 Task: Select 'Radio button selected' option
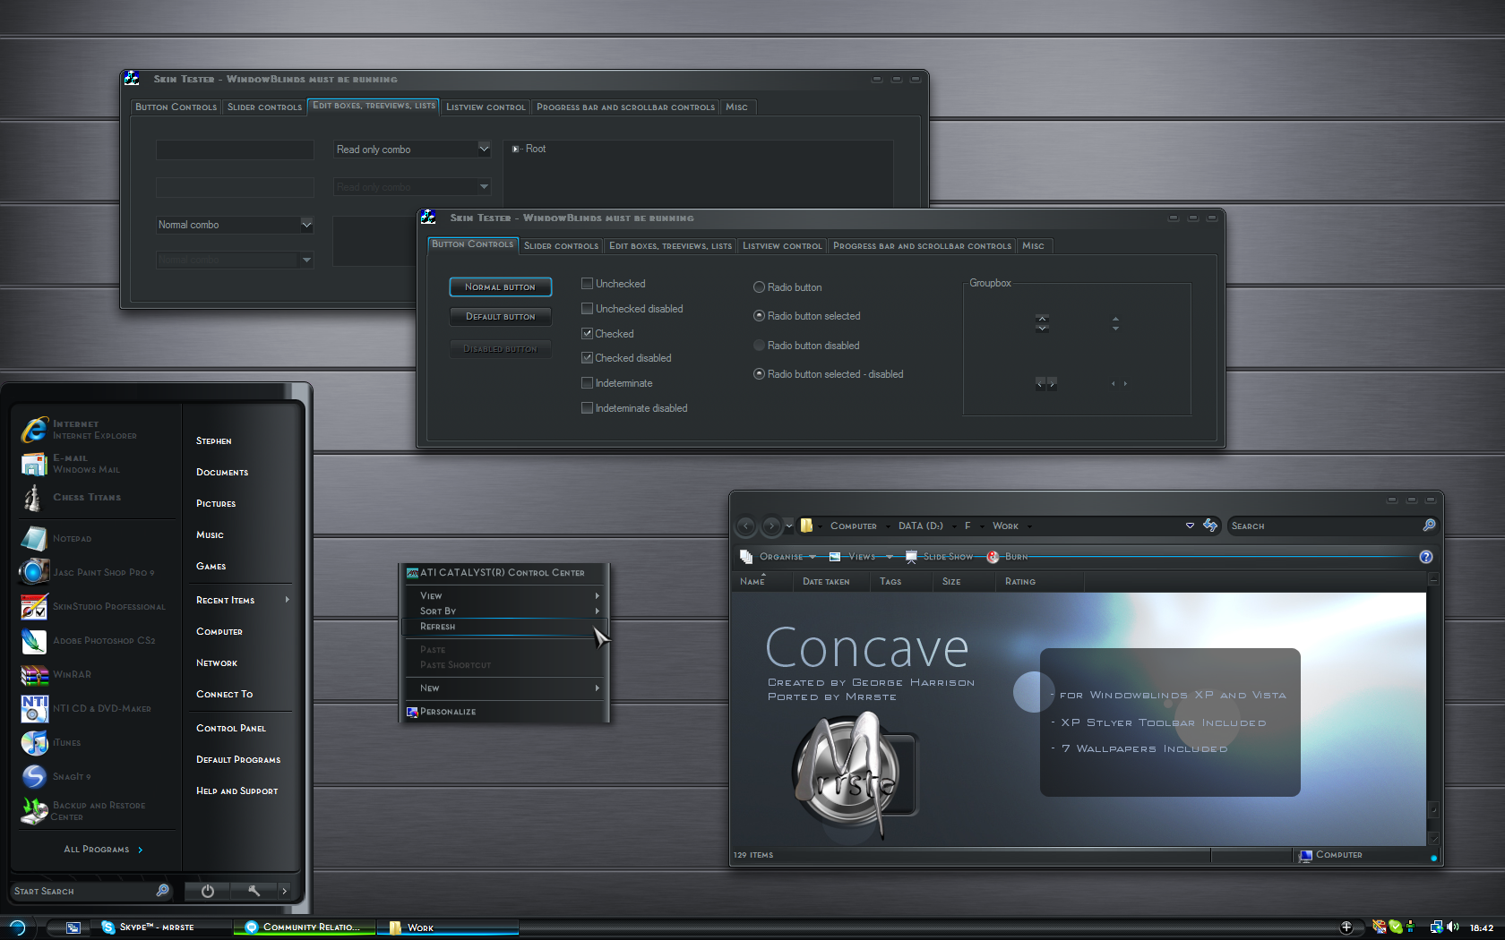coord(760,316)
